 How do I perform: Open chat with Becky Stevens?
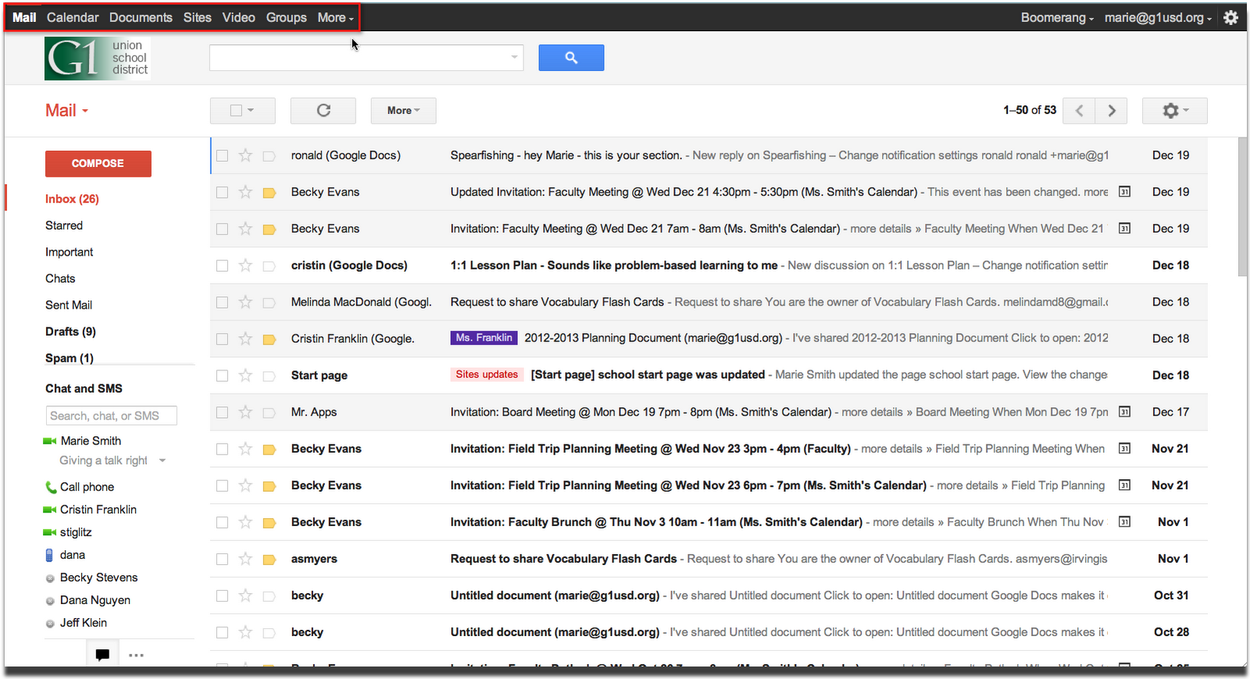98,578
